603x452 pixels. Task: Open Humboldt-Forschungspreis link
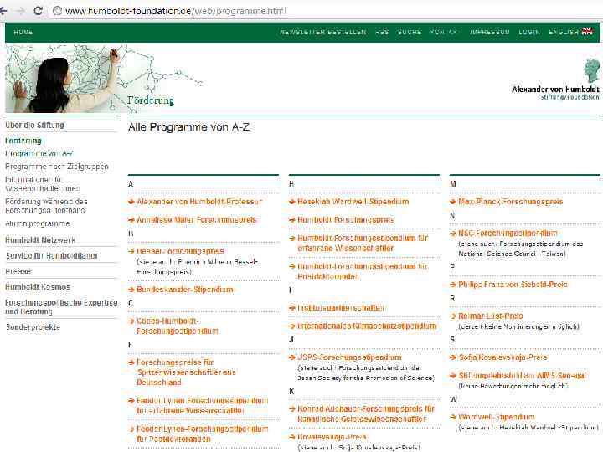point(346,220)
